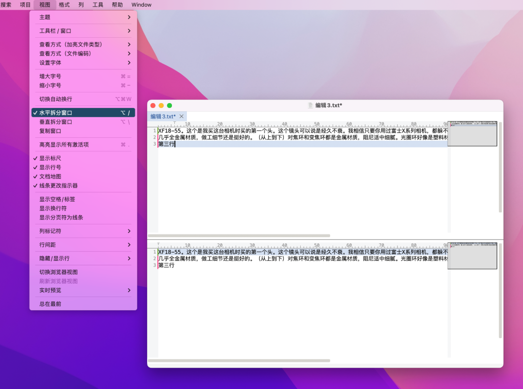The height and width of the screenshot is (389, 523).
Task: Select 垂直拆分窗口
Action: point(83,122)
